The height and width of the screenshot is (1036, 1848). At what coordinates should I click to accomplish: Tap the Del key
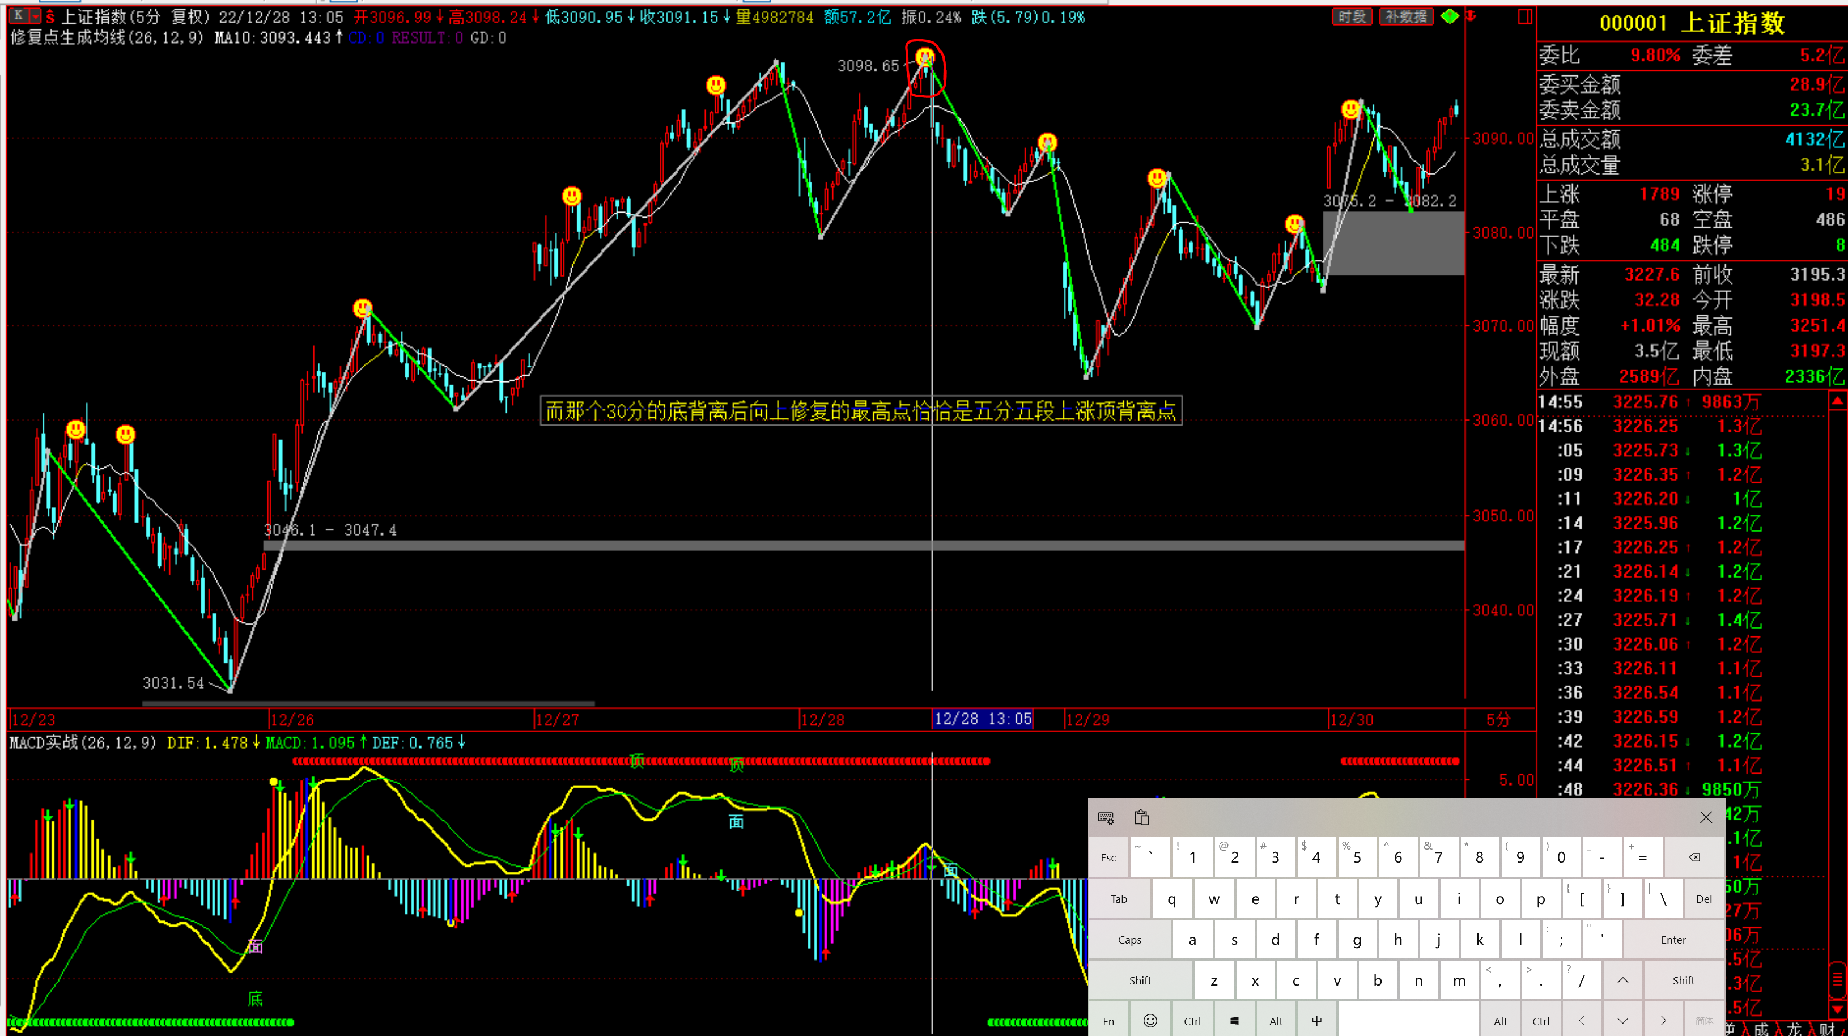1704,899
